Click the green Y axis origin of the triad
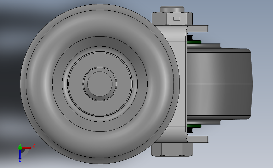The height and width of the screenshot is (168, 273). click(x=20, y=148)
